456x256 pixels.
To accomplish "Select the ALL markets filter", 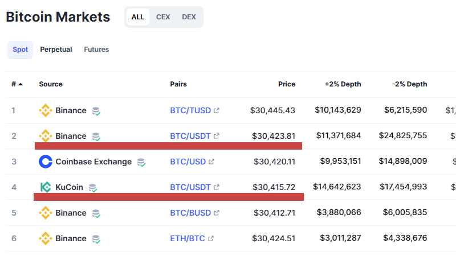I will (137, 17).
